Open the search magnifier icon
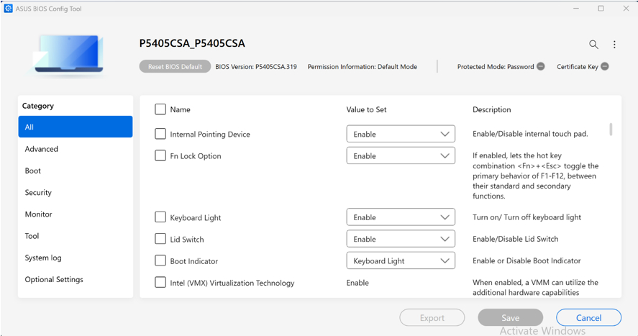The height and width of the screenshot is (336, 638). [x=593, y=45]
